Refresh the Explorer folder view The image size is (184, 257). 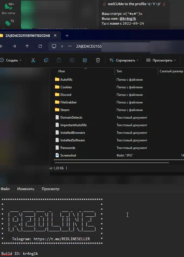pyautogui.click(x=40, y=46)
